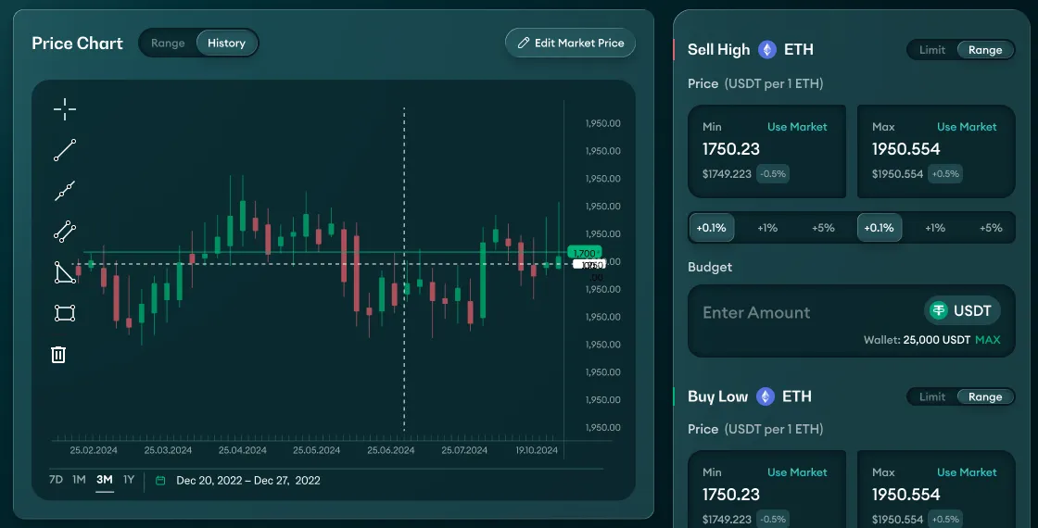The width and height of the screenshot is (1038, 528).
Task: Click the +0.5% badge under Sell High Max
Action: point(945,174)
